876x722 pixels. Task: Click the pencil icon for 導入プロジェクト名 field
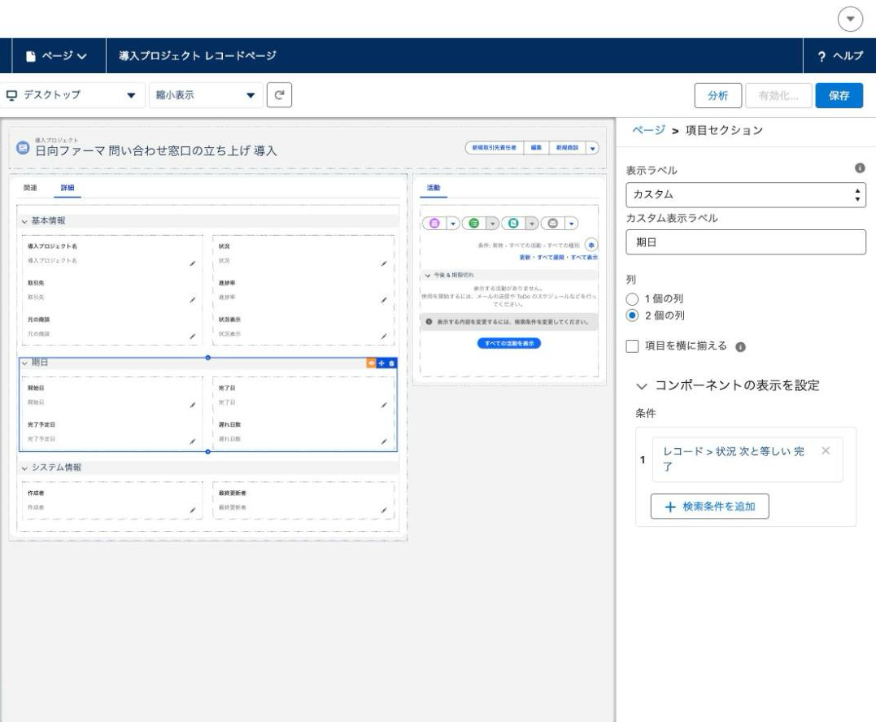pyautogui.click(x=193, y=263)
